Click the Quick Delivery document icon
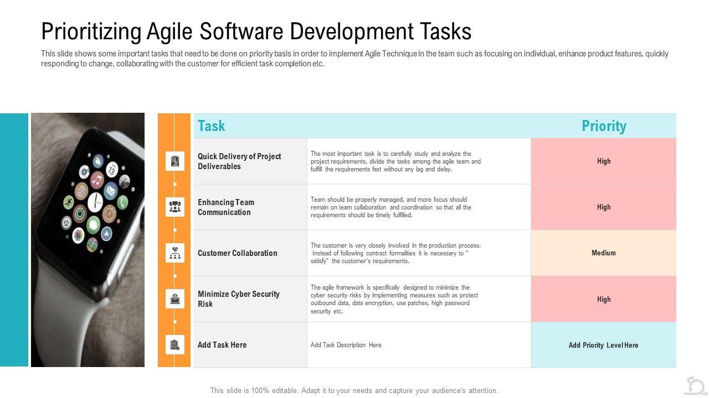 [174, 161]
